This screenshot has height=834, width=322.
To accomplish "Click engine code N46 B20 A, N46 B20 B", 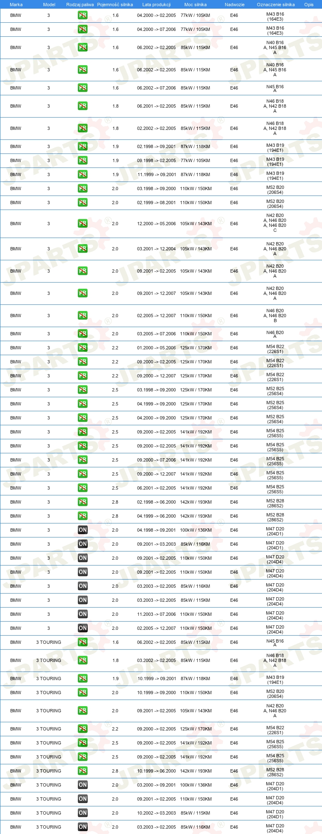I will [x=275, y=316].
